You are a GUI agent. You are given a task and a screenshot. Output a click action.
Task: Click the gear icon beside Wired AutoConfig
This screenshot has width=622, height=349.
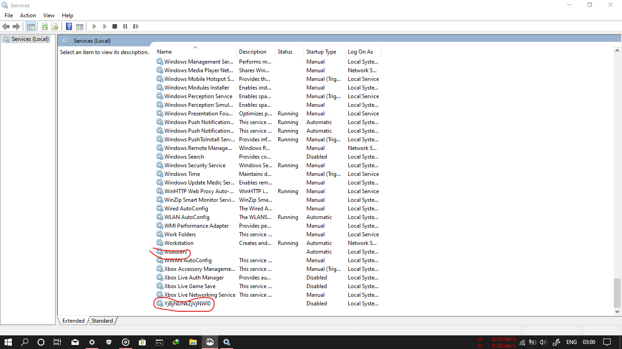159,209
